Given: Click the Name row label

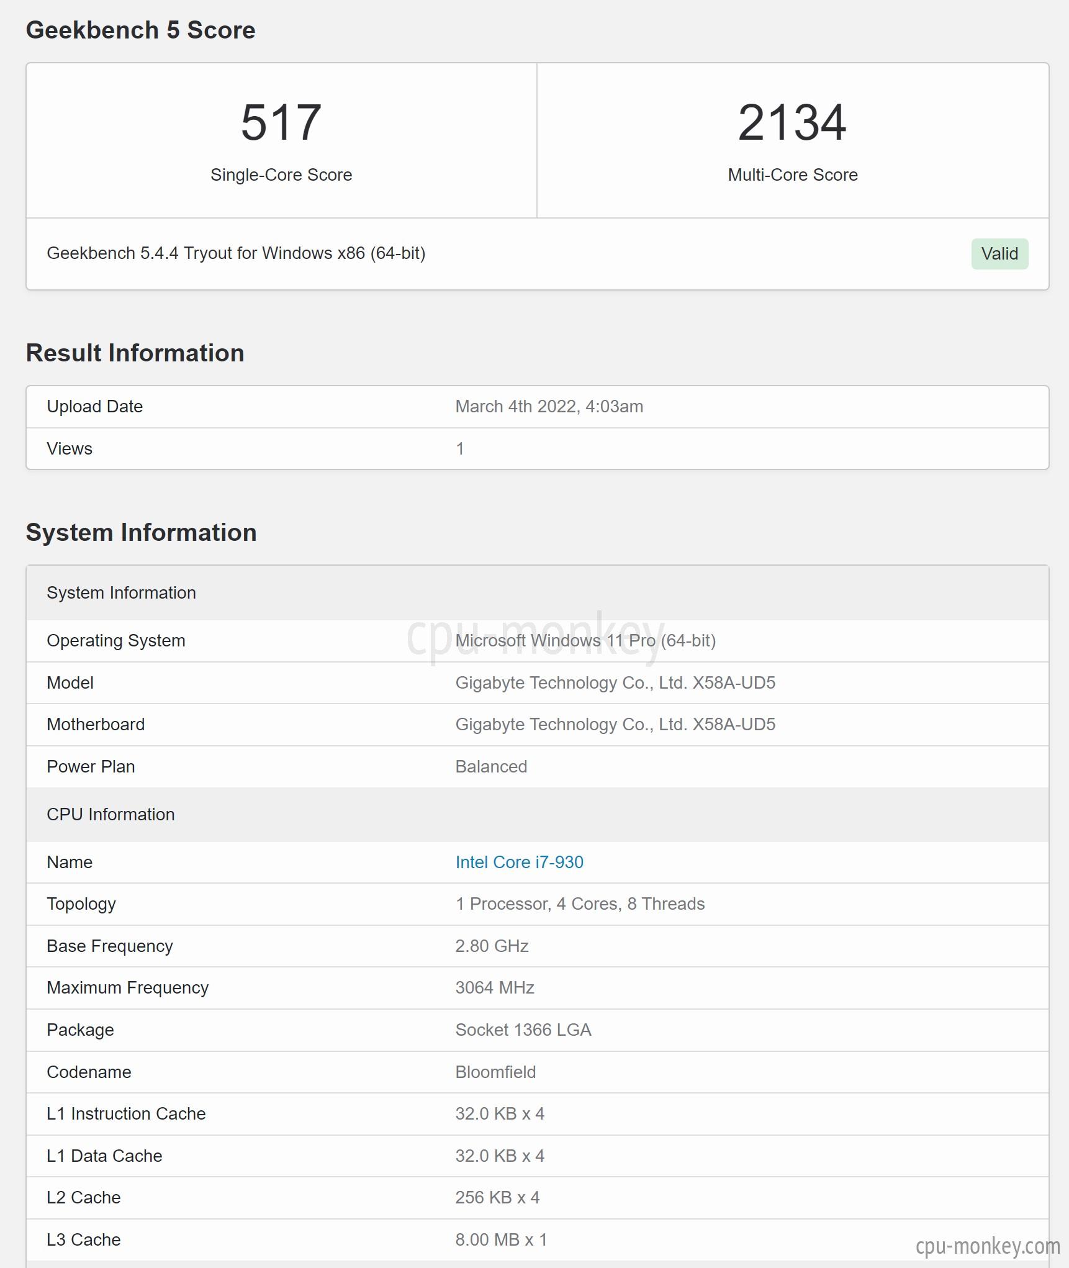Looking at the screenshot, I should [x=70, y=862].
